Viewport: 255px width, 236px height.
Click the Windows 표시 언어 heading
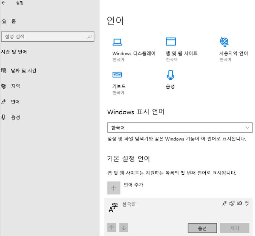click(136, 112)
